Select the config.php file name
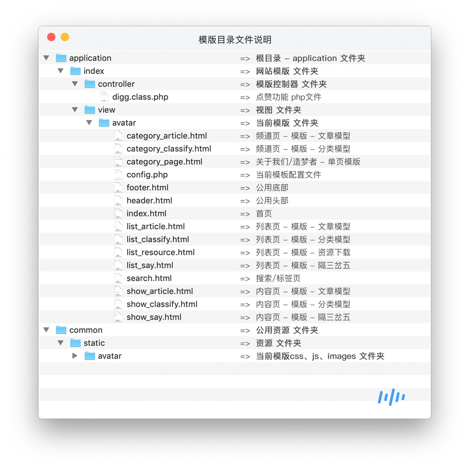The image size is (469, 469). (147, 174)
